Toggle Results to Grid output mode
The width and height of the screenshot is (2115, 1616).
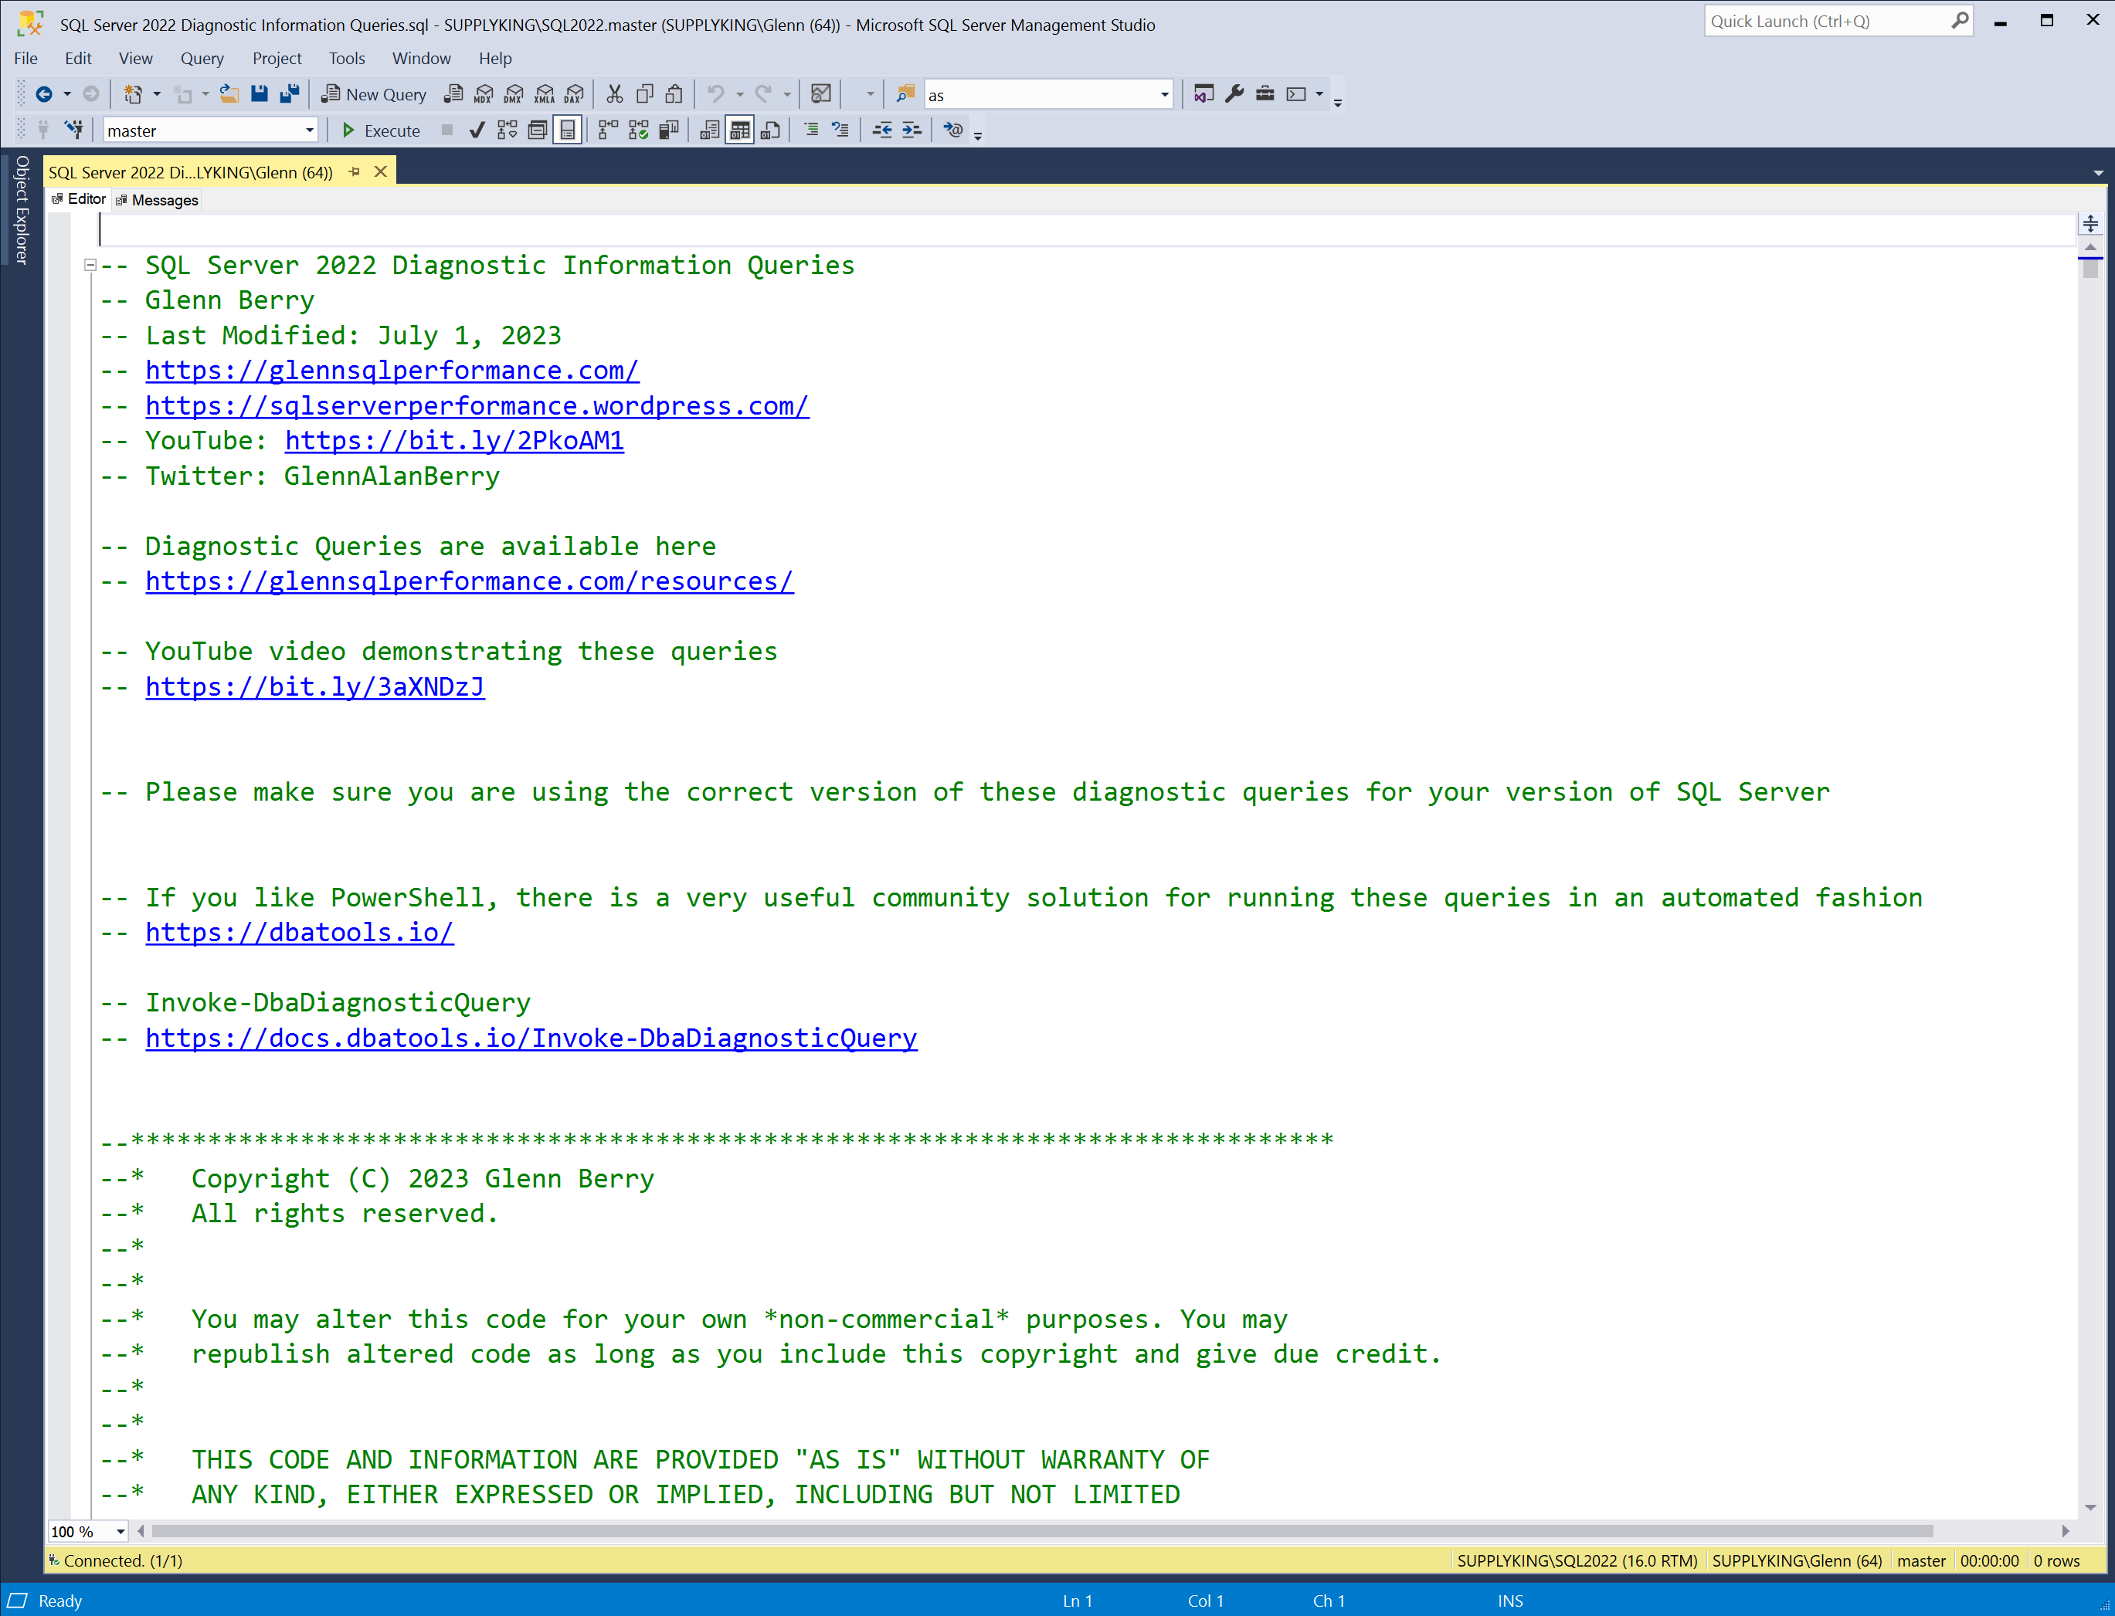[x=739, y=130]
